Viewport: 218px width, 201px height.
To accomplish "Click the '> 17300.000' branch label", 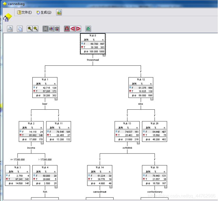I will click(x=45, y=159).
